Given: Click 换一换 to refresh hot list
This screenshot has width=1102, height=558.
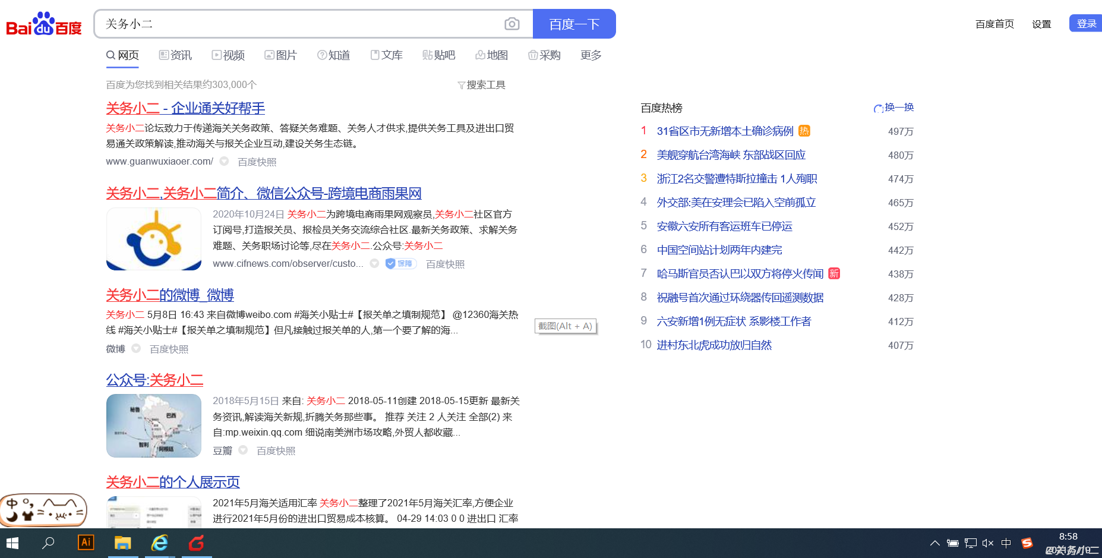Looking at the screenshot, I should click(x=893, y=108).
